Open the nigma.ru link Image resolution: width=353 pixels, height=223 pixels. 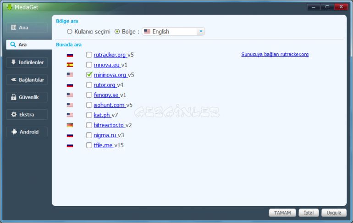coord(105,135)
